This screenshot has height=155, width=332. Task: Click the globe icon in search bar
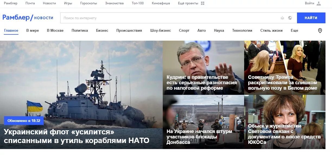(x=290, y=18)
